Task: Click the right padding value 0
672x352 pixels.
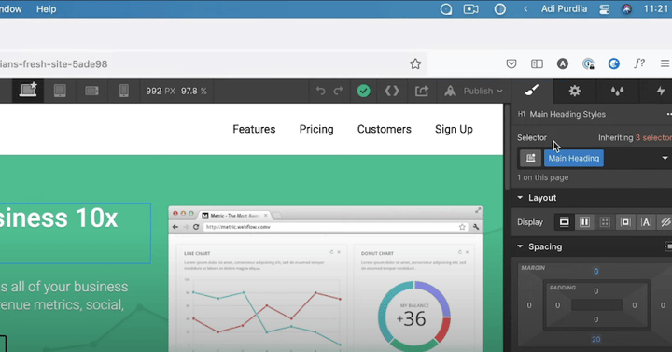Action: (635, 305)
